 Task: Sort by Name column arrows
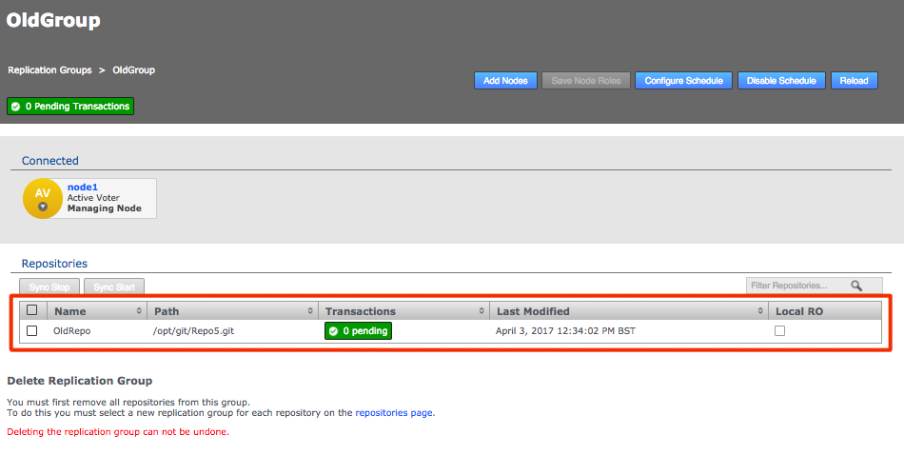point(139,311)
